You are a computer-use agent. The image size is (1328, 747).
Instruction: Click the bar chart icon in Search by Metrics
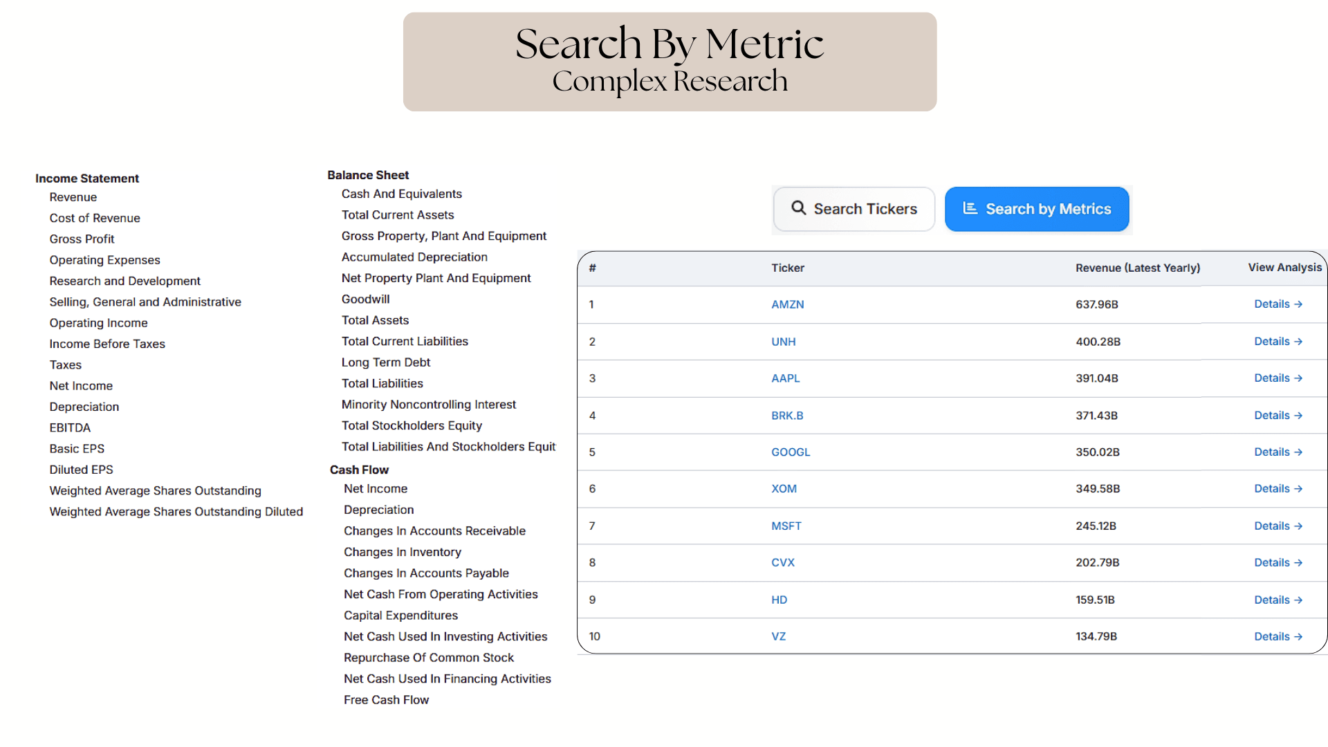[970, 208]
